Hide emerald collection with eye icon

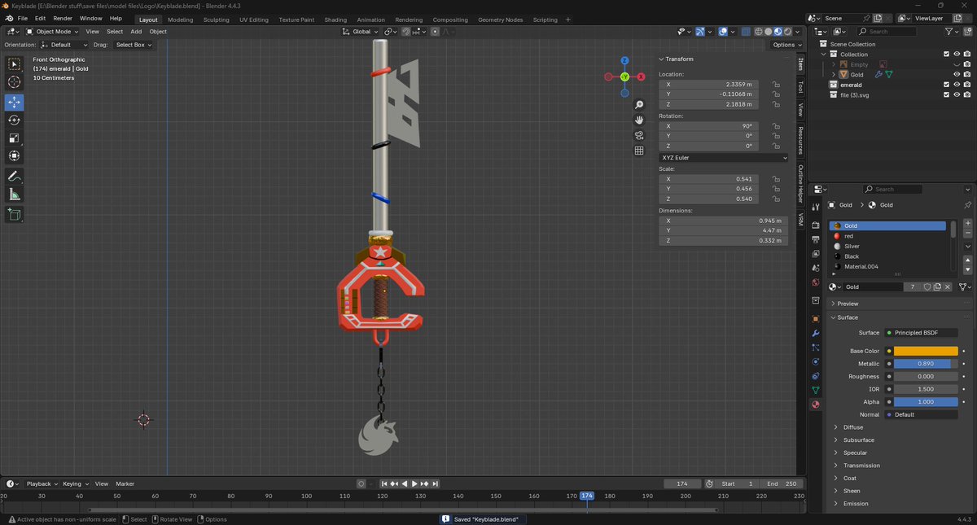click(957, 85)
